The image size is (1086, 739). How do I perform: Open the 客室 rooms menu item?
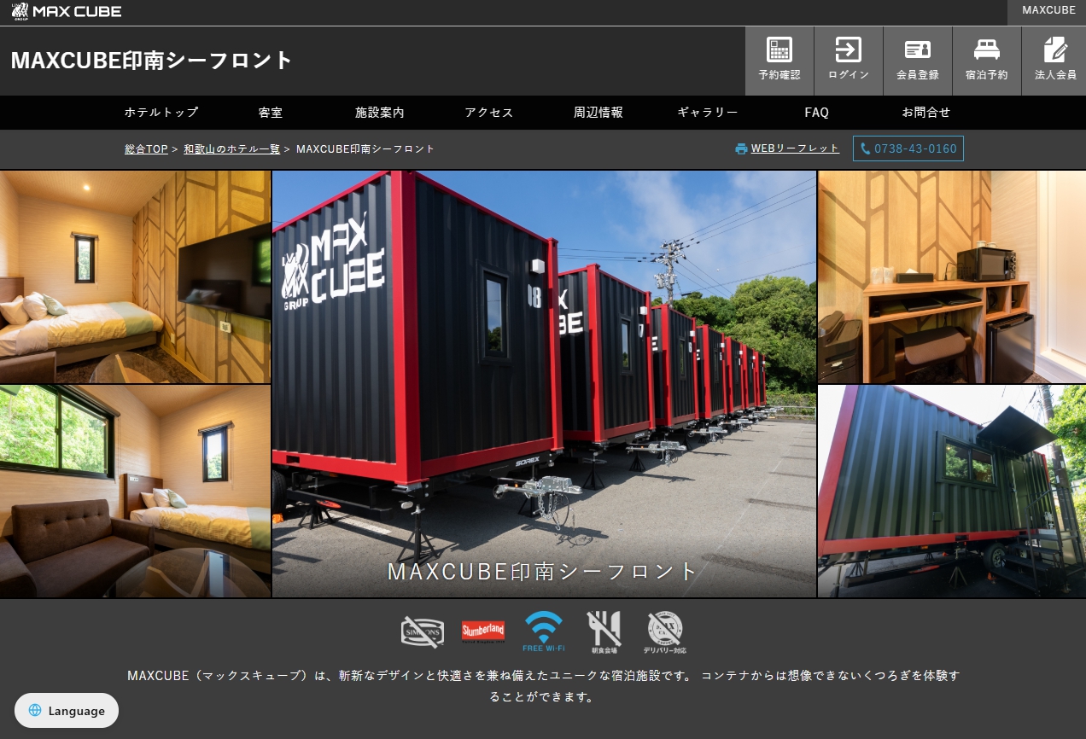point(271,112)
